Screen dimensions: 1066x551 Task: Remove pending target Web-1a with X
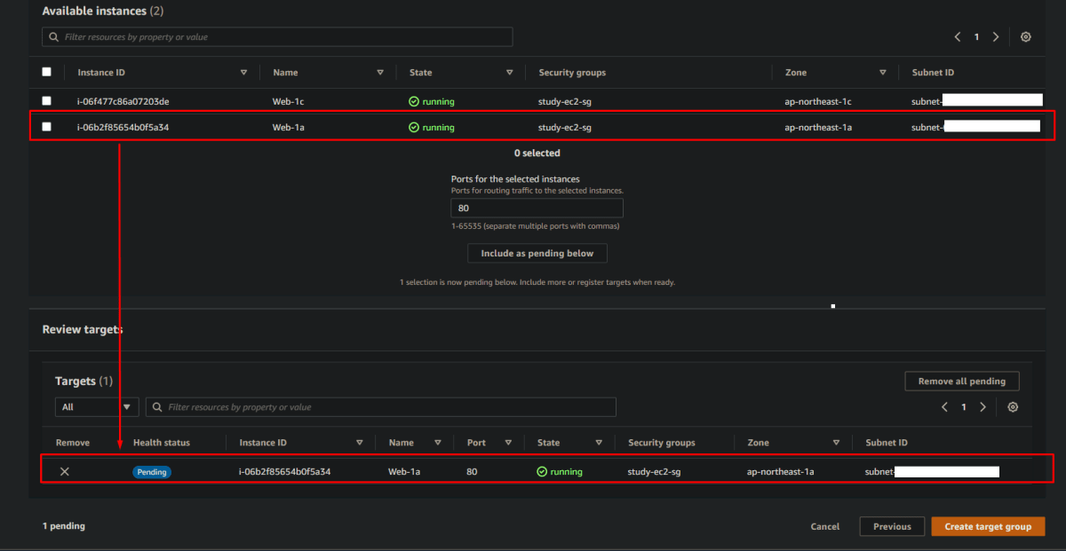tap(65, 471)
